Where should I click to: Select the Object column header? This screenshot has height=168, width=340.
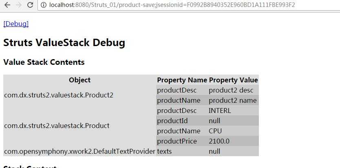point(79,80)
